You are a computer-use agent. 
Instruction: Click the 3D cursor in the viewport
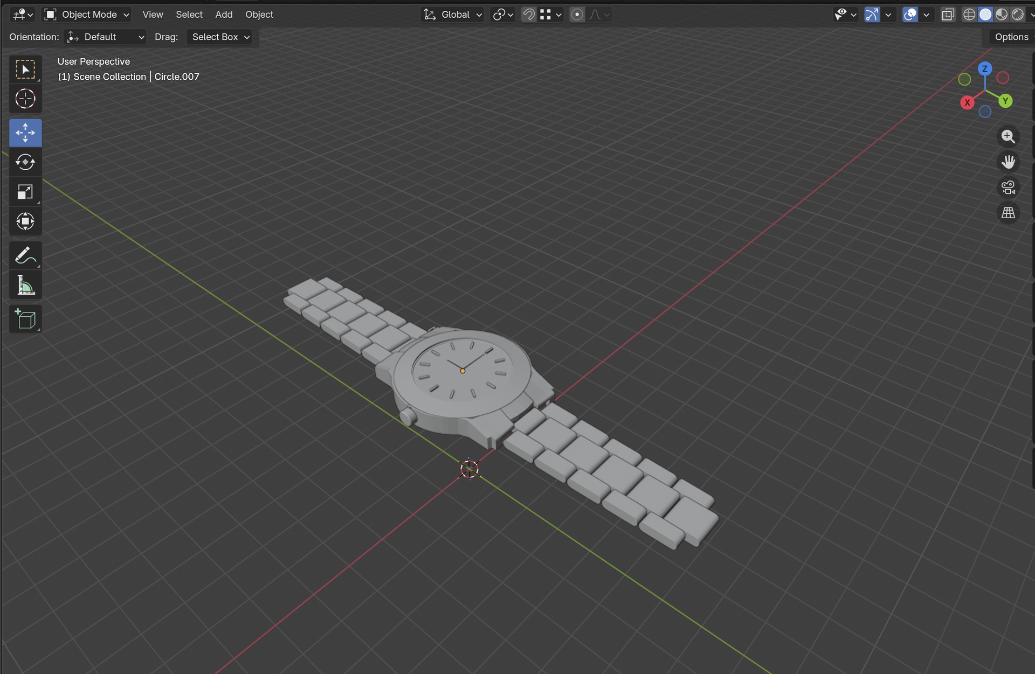(x=469, y=469)
